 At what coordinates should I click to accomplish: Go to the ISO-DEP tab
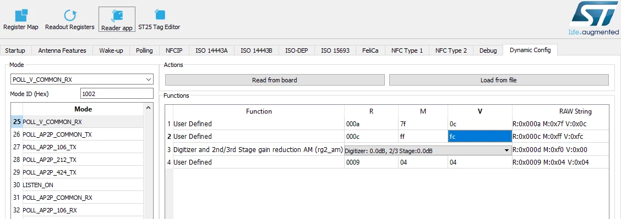[297, 50]
